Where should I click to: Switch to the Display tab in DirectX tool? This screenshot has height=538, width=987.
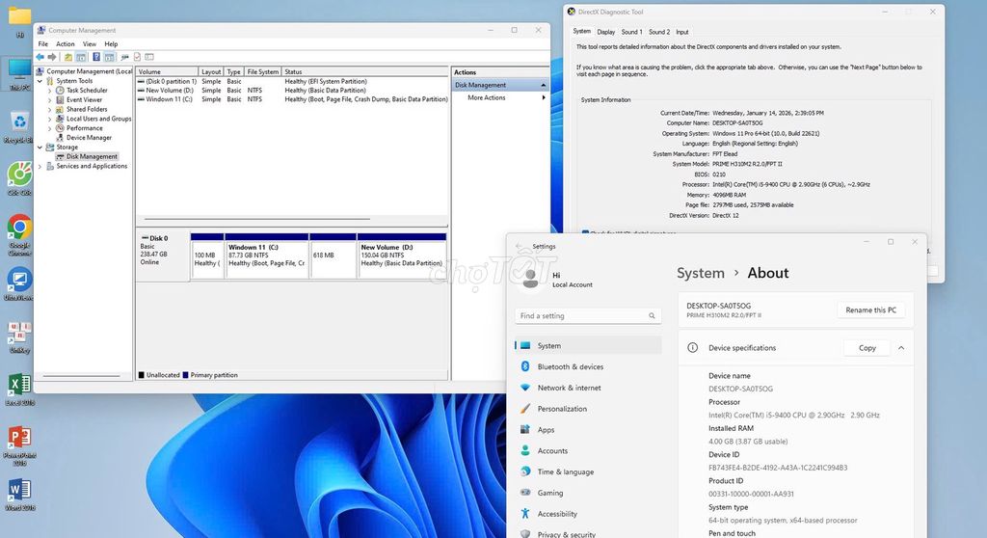point(605,32)
